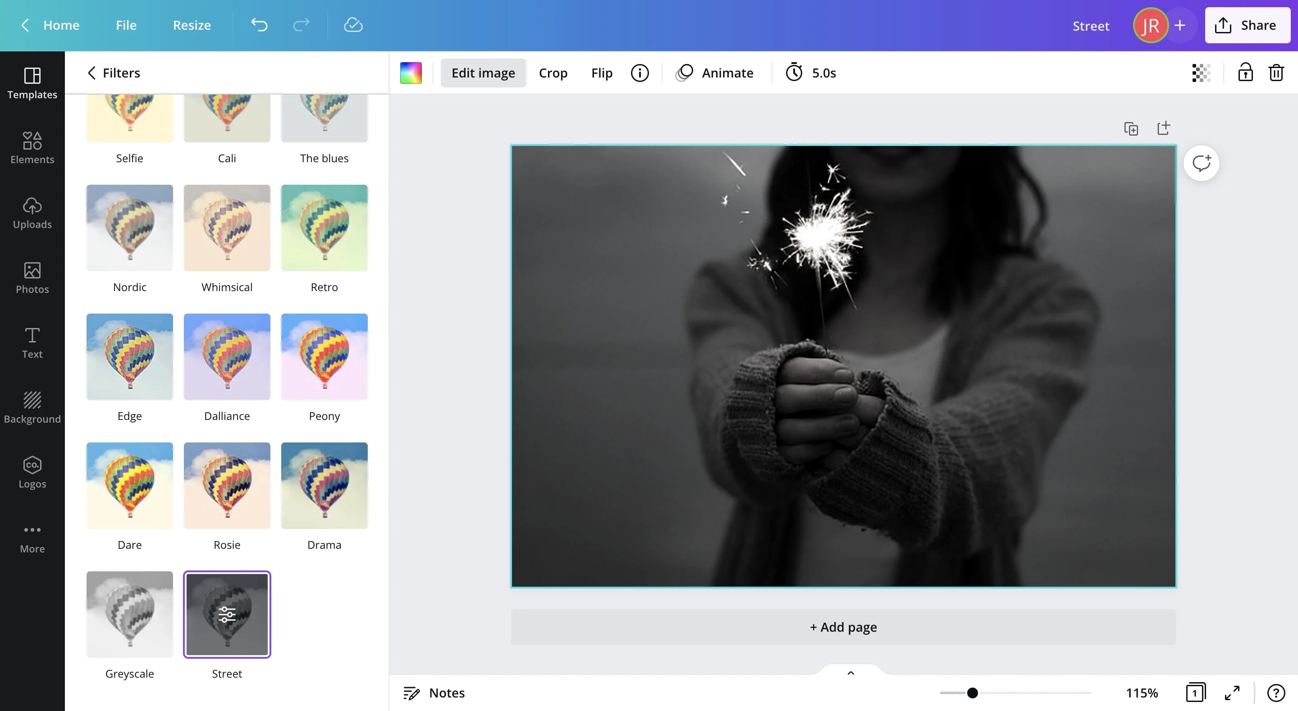The height and width of the screenshot is (711, 1298).
Task: Open the Text panel
Action: (x=32, y=342)
